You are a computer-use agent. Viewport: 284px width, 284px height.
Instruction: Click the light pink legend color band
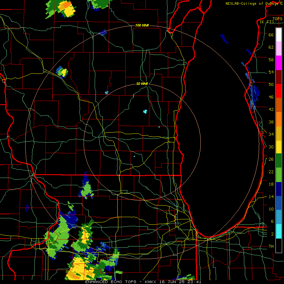click(279, 49)
